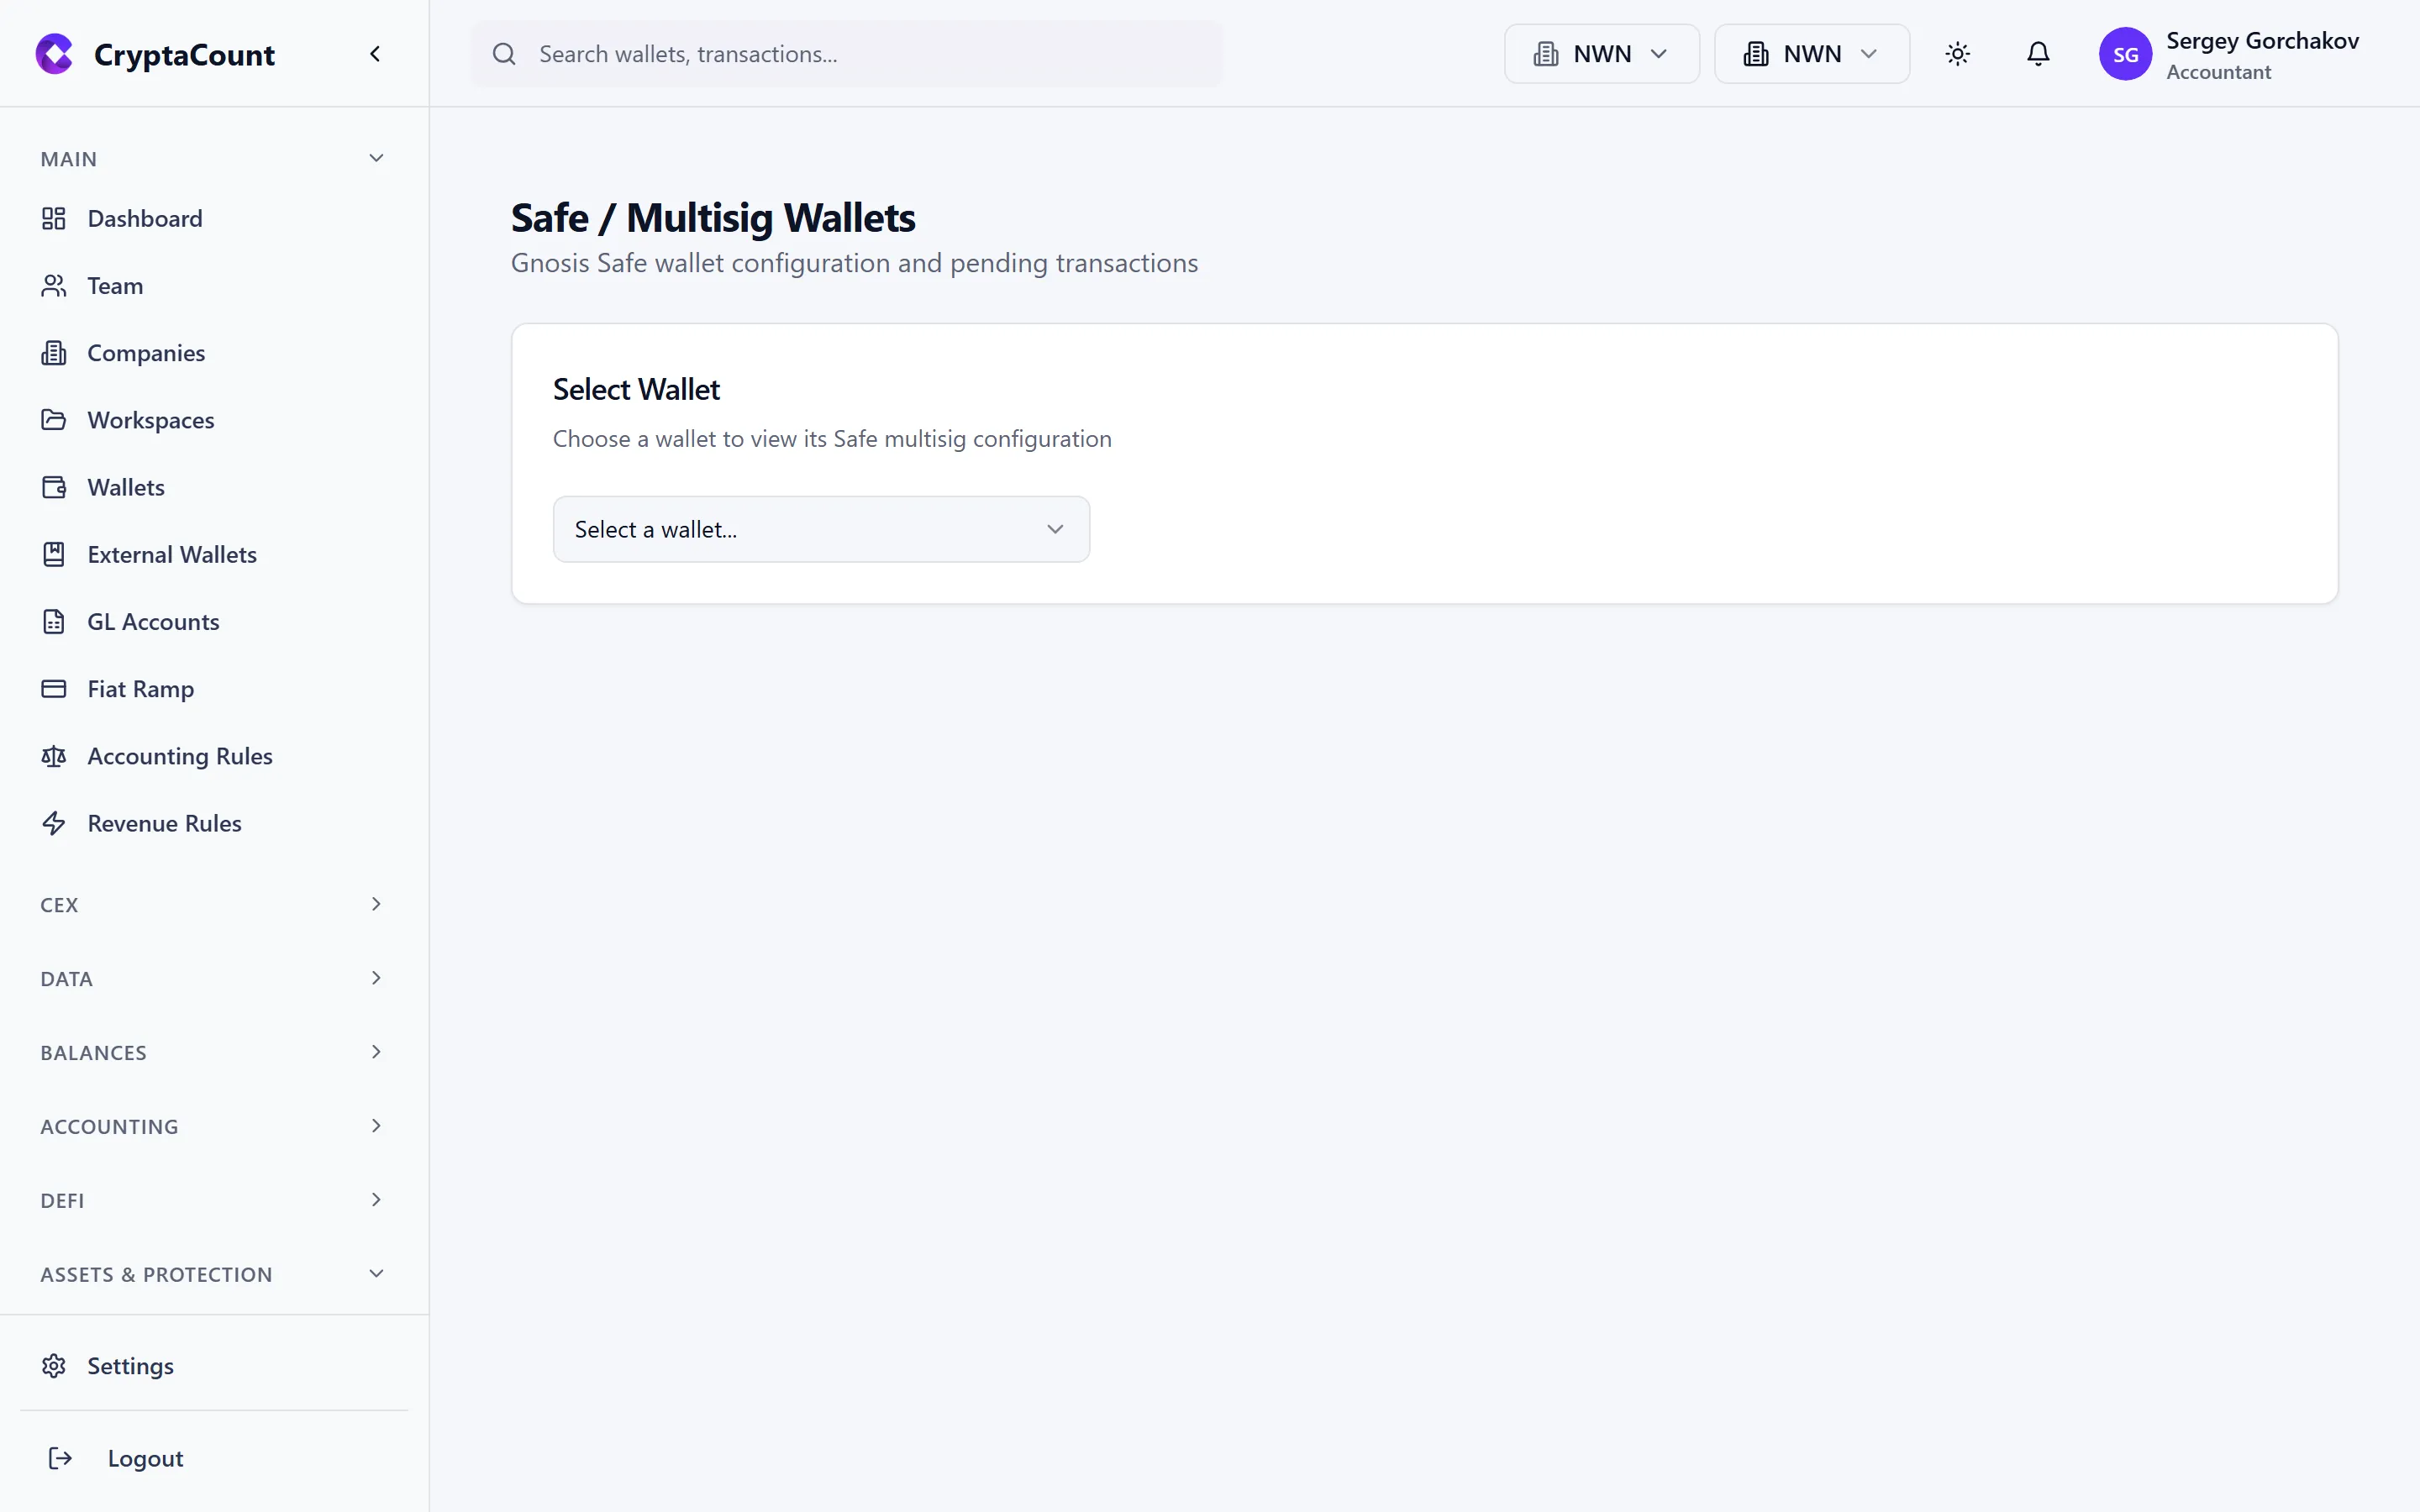Viewport: 2420px width, 1512px height.
Task: Select the Accounting Rules scales icon
Action: pos(54,756)
